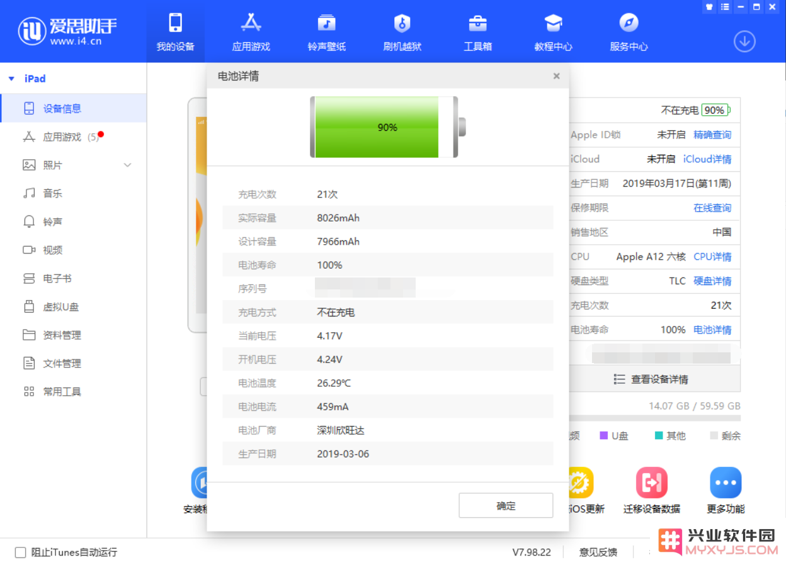Click the 资料管理 folder icon
Screen dimensions: 786x565
29,335
